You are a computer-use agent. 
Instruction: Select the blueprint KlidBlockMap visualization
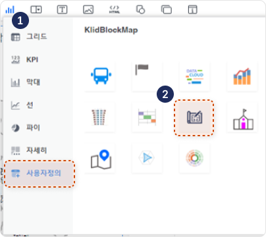tap(194, 118)
